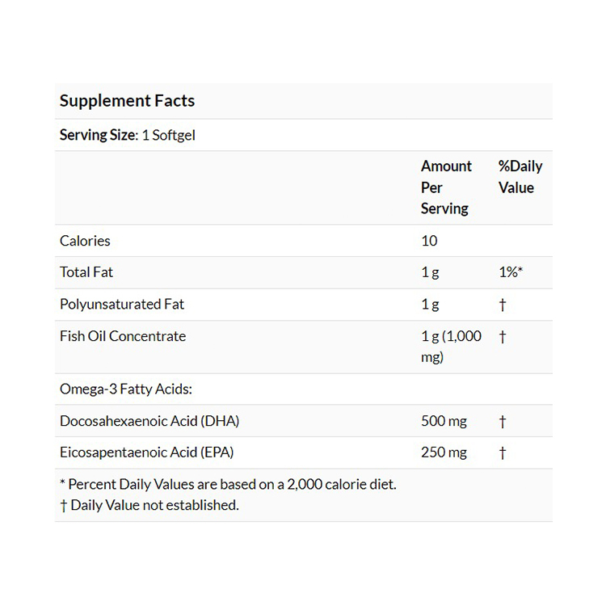Image resolution: width=606 pixels, height=606 pixels.
Task: Click the Amount Per Serving column header
Action: point(446,187)
